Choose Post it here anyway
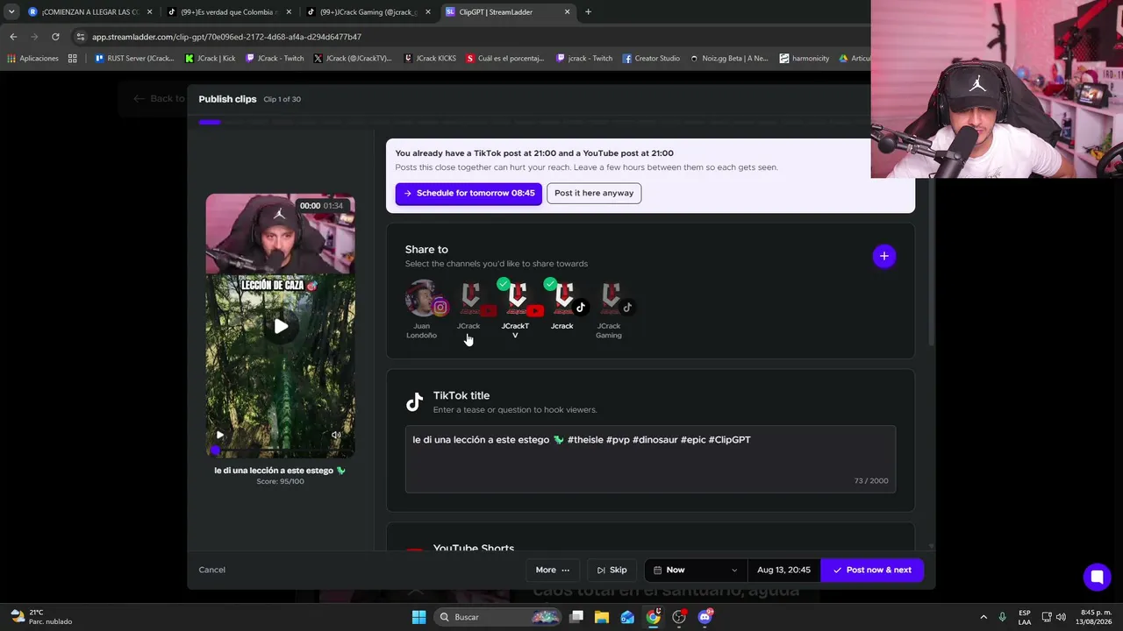Image resolution: width=1123 pixels, height=631 pixels. tap(594, 193)
